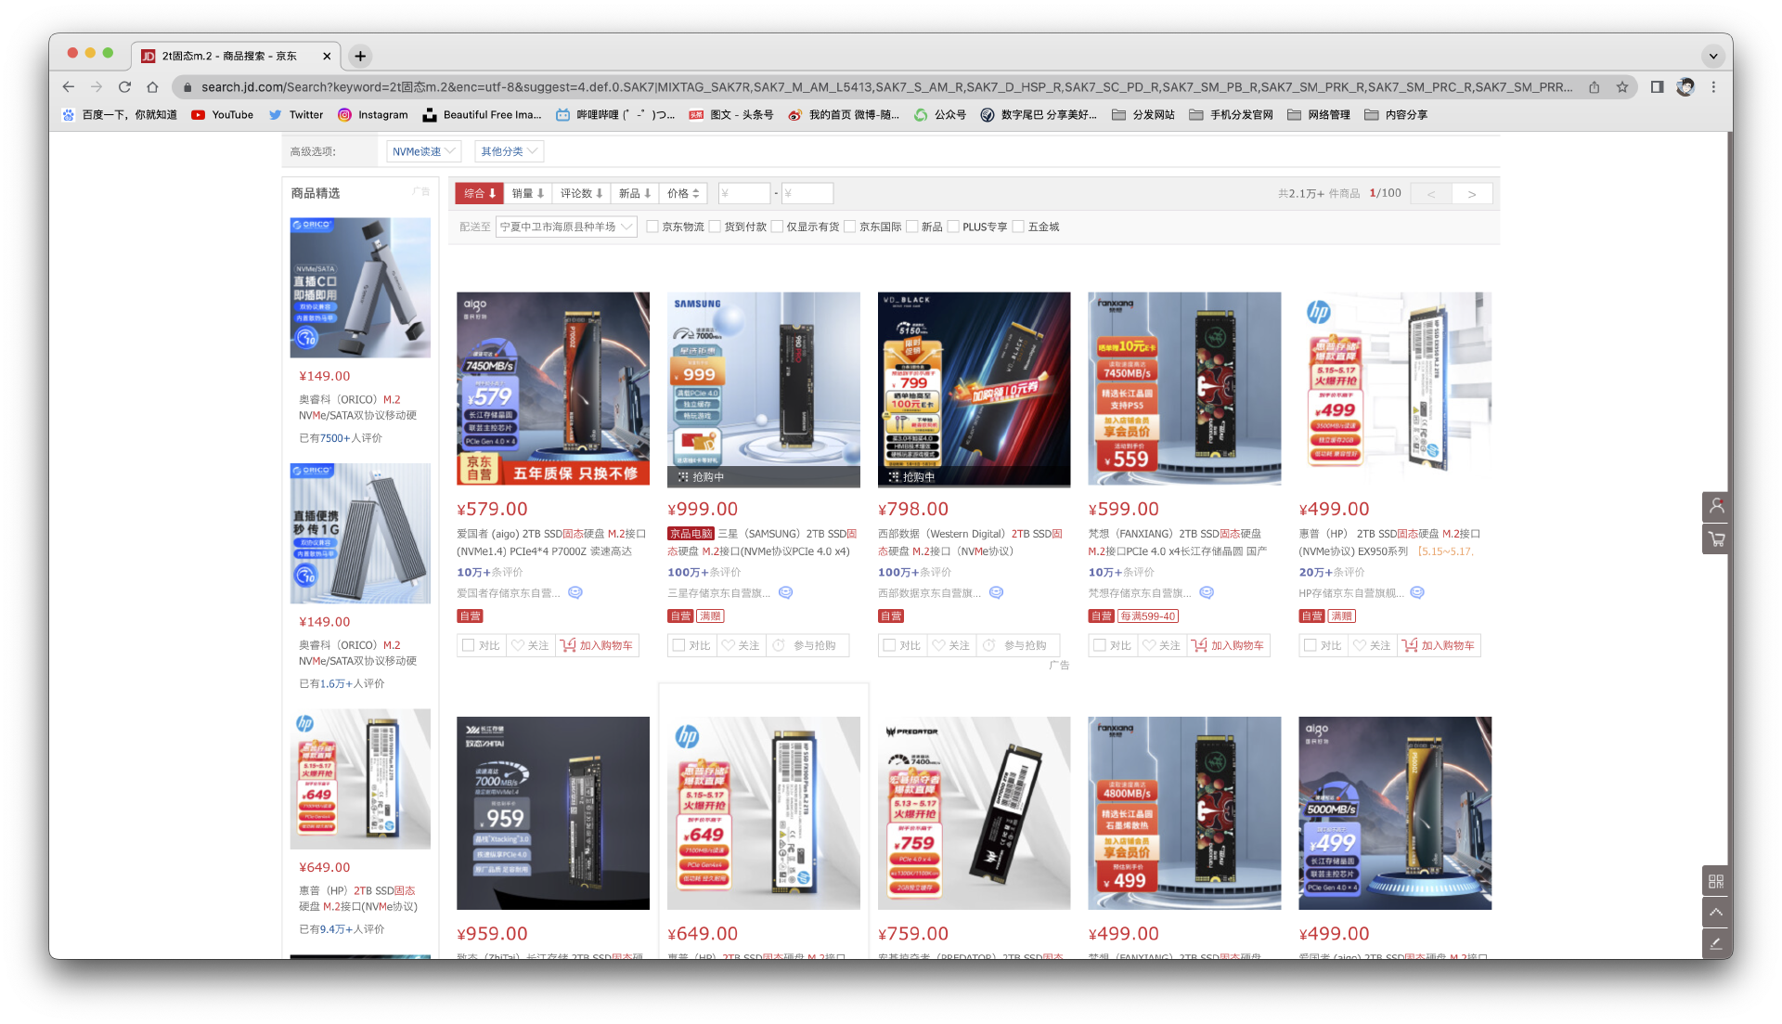Sort results by 价格
This screenshot has height=1024, width=1782.
pyautogui.click(x=684, y=194)
